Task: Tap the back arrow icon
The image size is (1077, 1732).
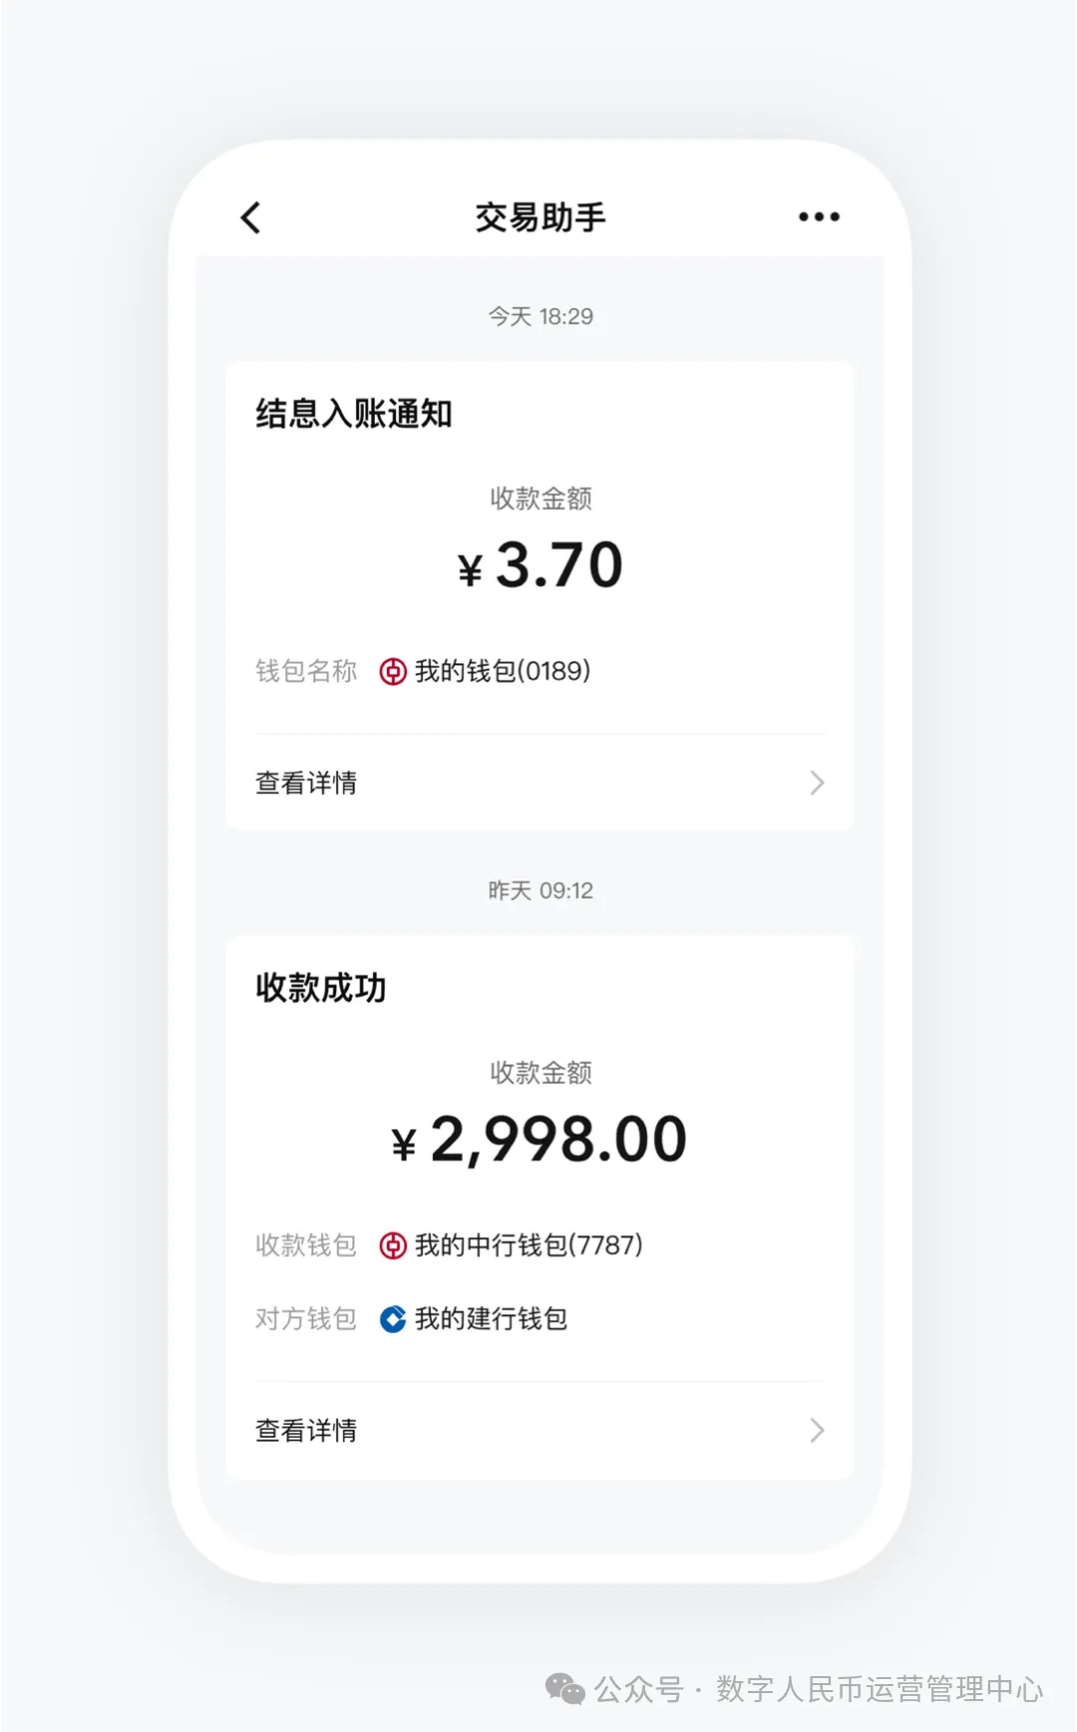Action: 250,217
